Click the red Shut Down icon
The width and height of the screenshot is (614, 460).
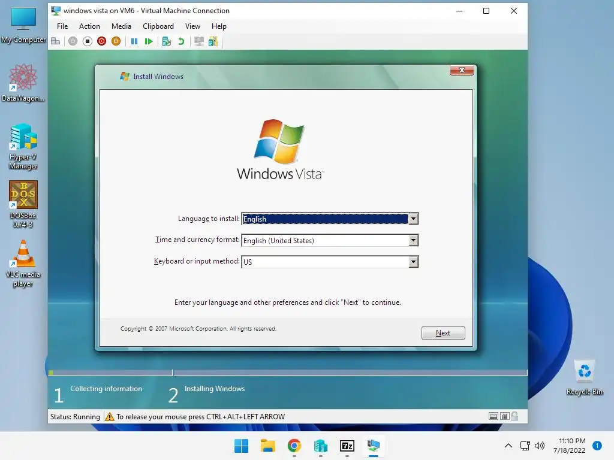coord(101,41)
